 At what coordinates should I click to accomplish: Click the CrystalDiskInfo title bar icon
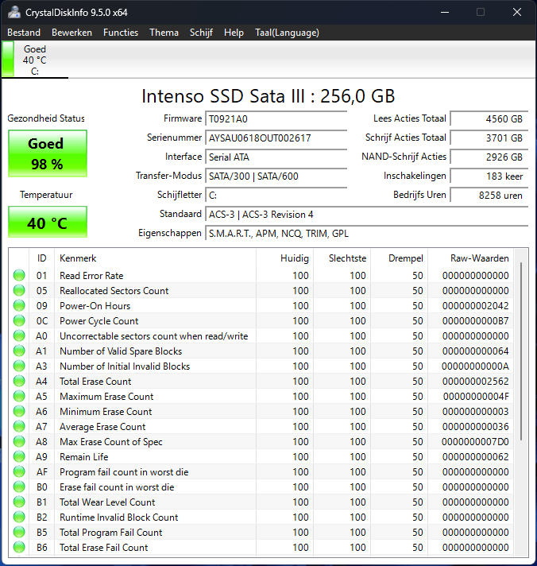coord(14,12)
